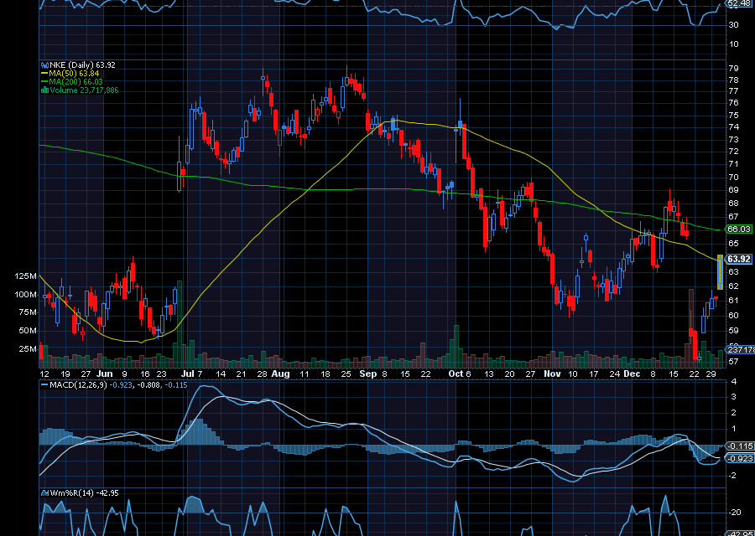Click the 125M volume scale label

pos(25,275)
